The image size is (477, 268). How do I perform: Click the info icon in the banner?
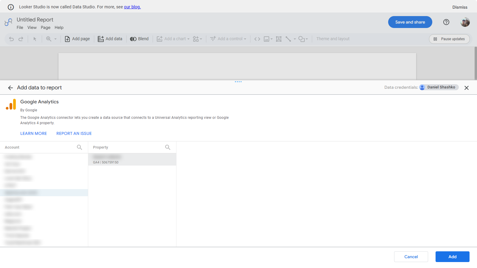pos(11,7)
